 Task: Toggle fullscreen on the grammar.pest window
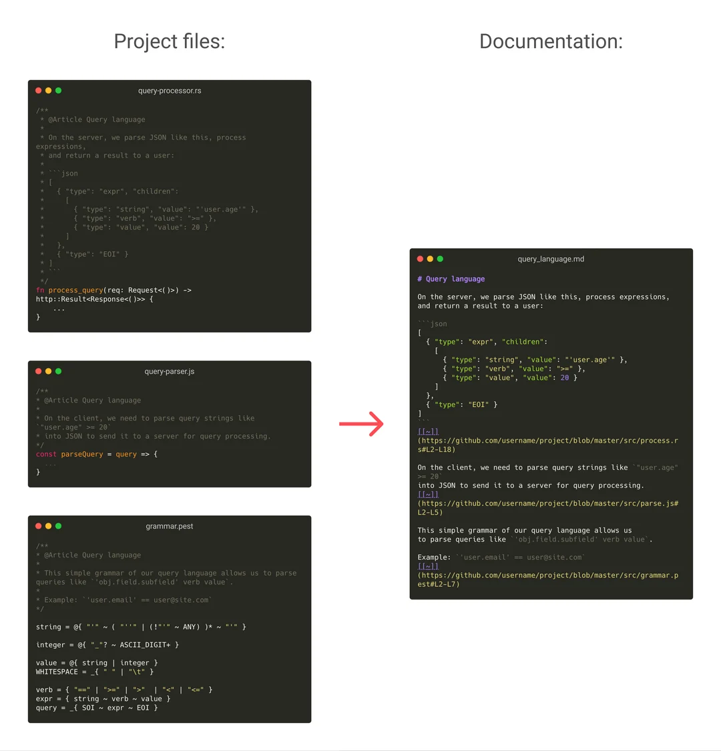click(x=58, y=525)
